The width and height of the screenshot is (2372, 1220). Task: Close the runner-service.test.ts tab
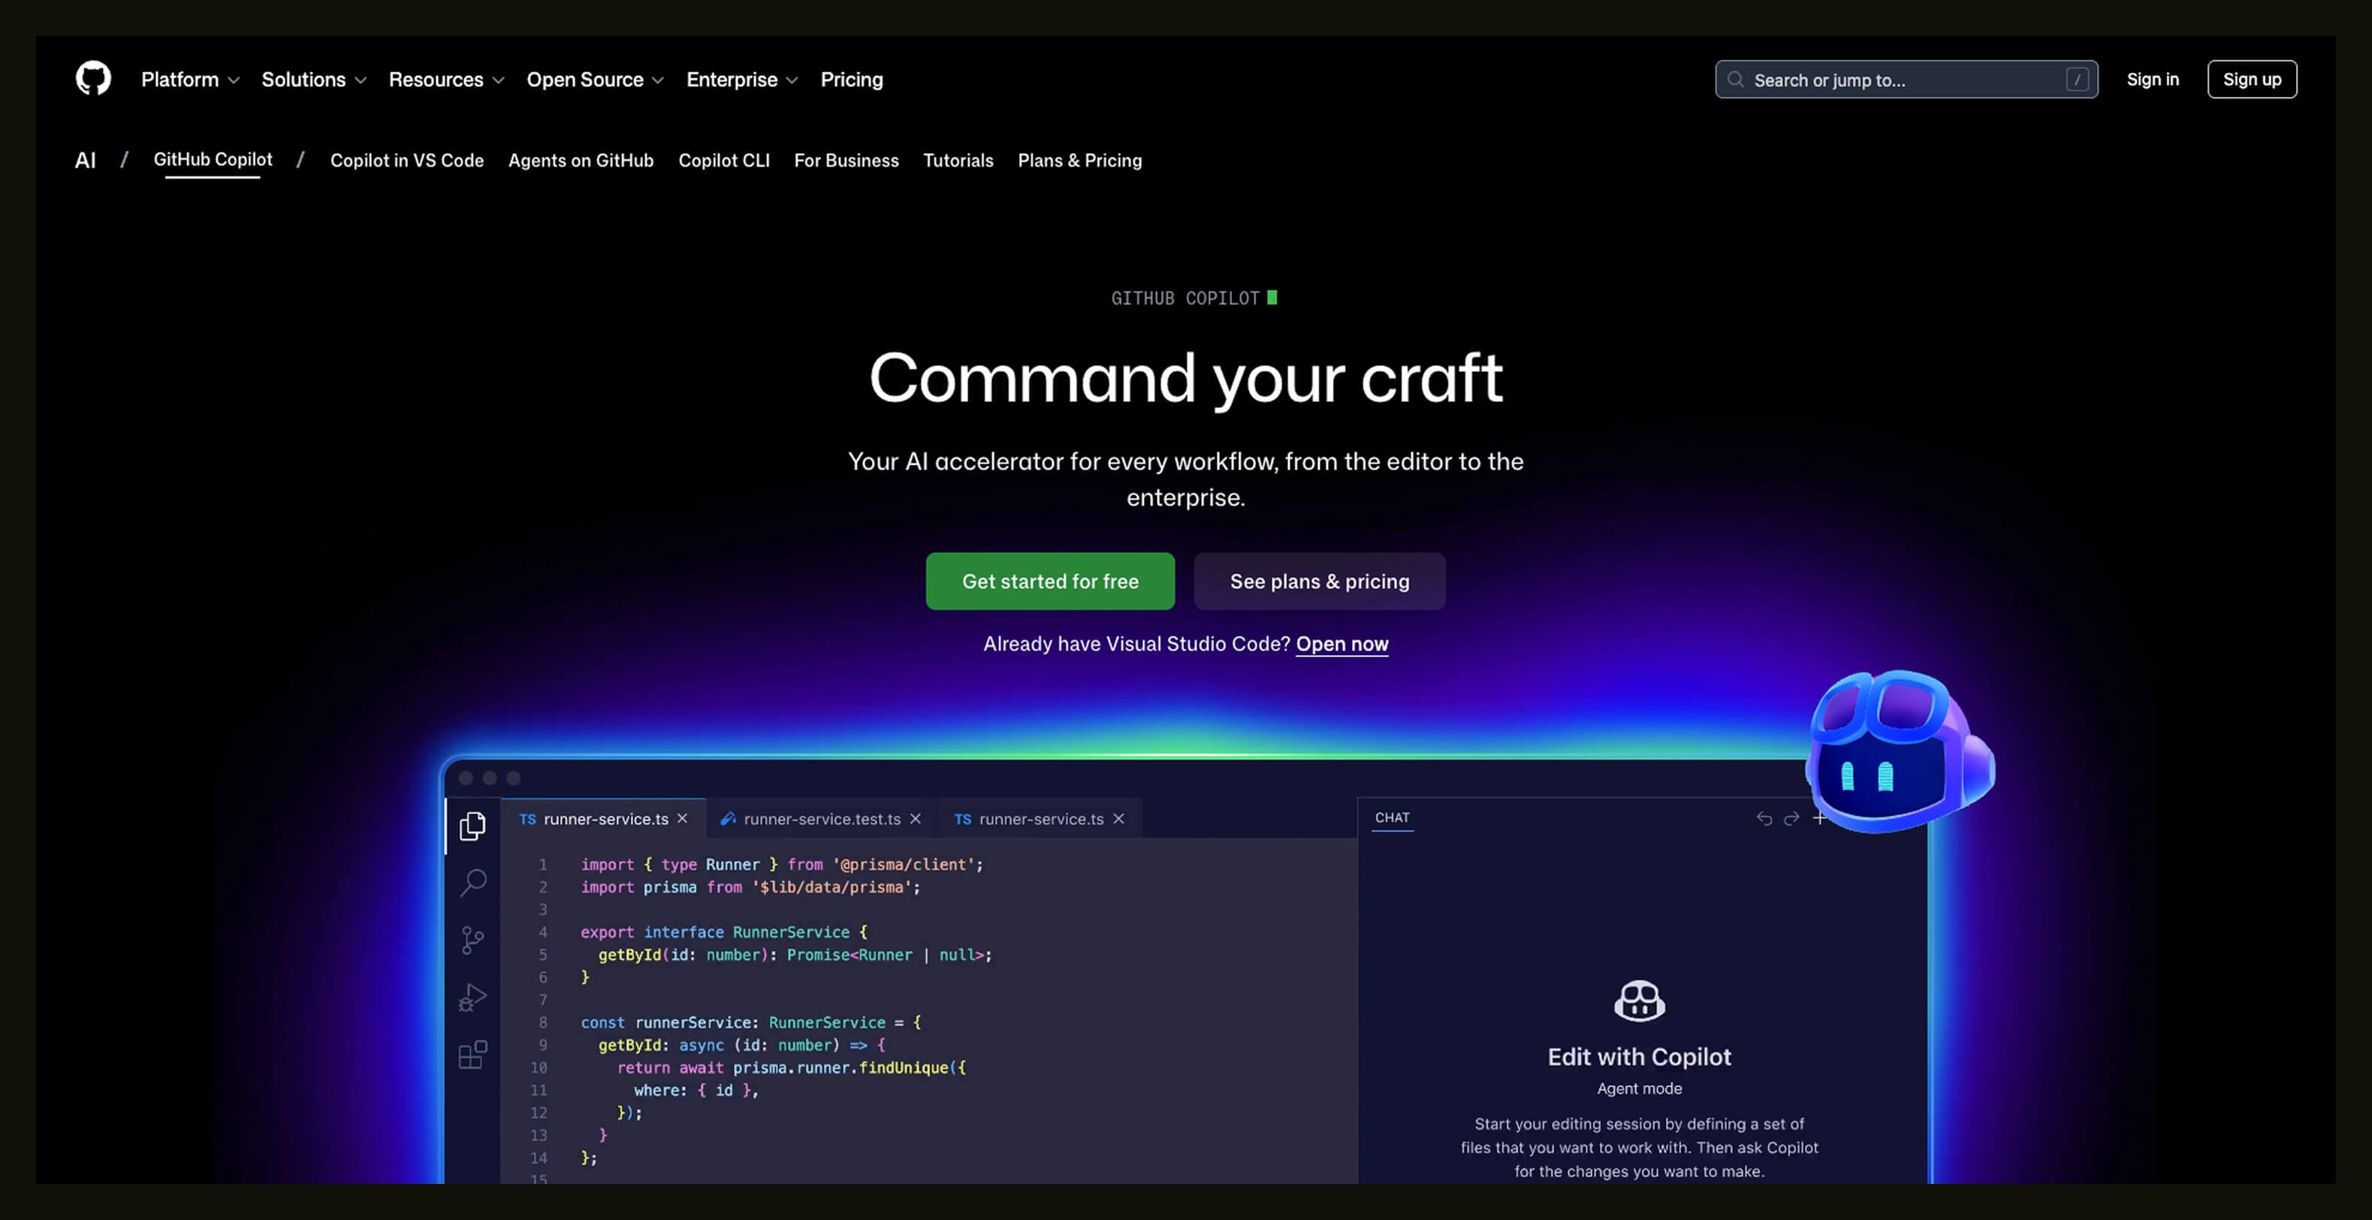click(x=916, y=819)
